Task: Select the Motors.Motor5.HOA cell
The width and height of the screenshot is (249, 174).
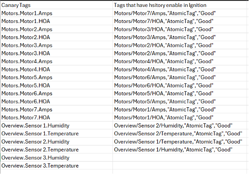Action: click(57, 86)
